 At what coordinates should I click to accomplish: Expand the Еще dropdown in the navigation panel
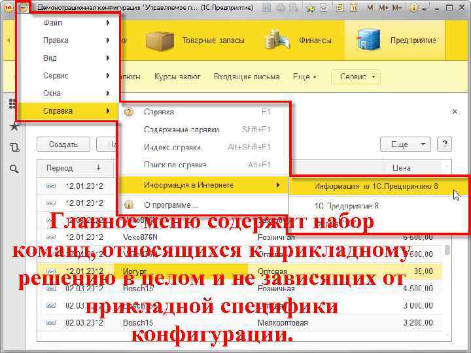tap(305, 77)
